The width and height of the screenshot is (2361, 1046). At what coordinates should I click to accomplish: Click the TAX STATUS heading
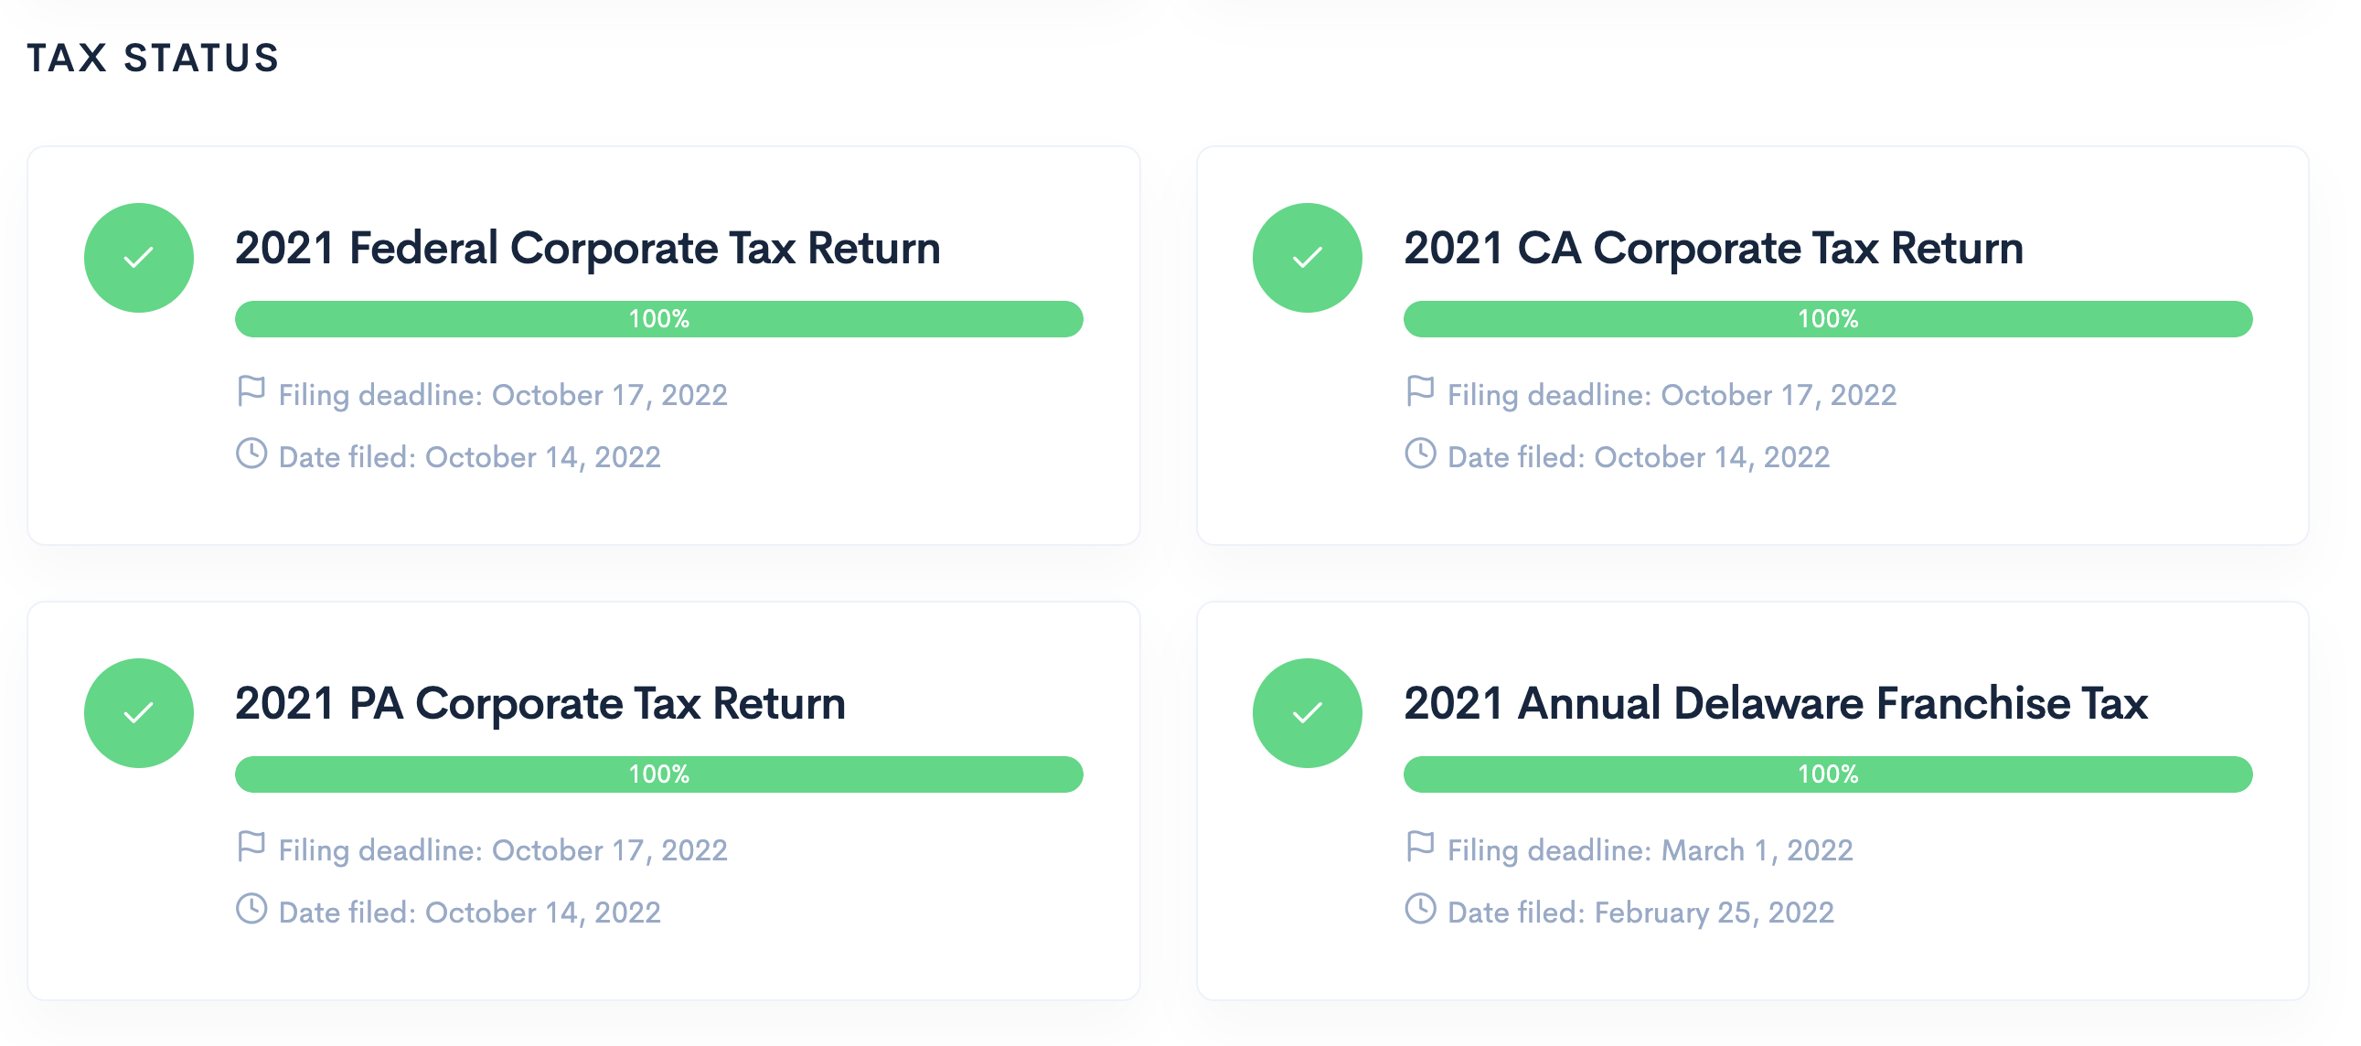(x=153, y=58)
